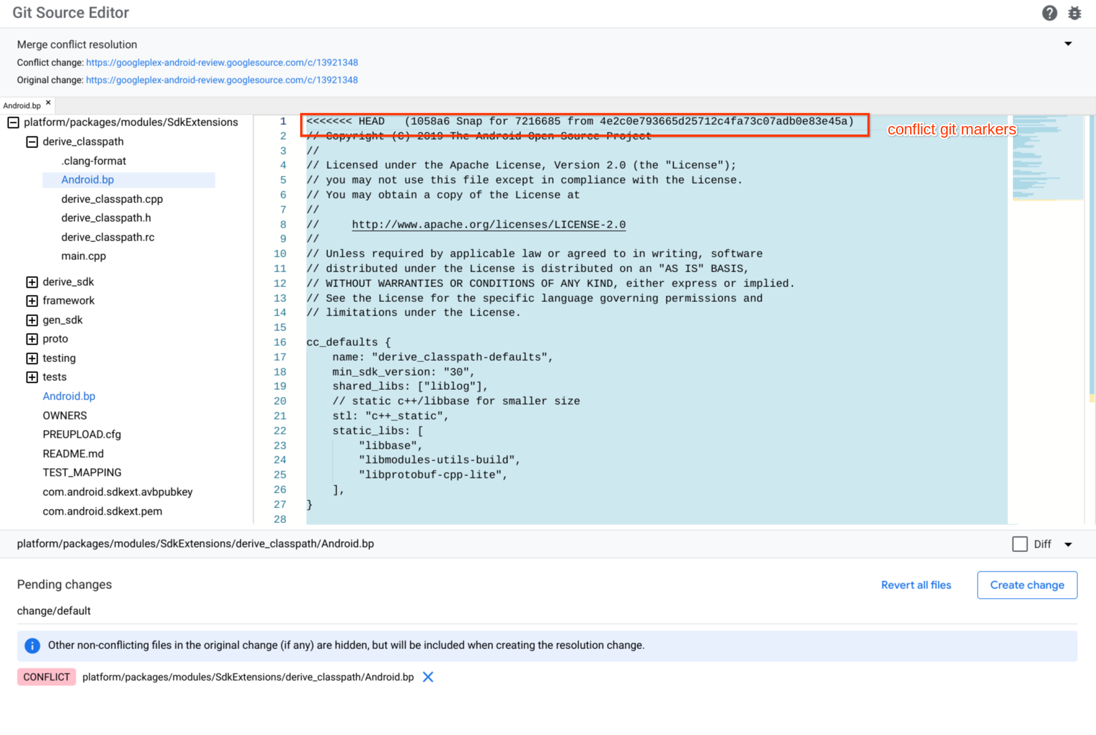
Task: Collapse the Merge conflict resolution header
Action: pyautogui.click(x=1068, y=44)
